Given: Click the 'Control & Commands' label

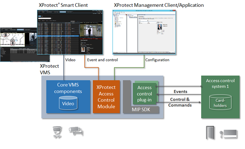Looking at the screenshot, I should tap(180, 102).
